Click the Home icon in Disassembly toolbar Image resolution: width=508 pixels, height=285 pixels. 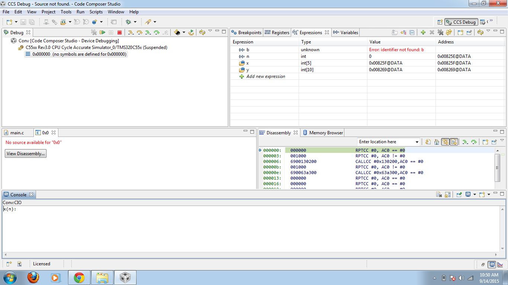tap(437, 142)
